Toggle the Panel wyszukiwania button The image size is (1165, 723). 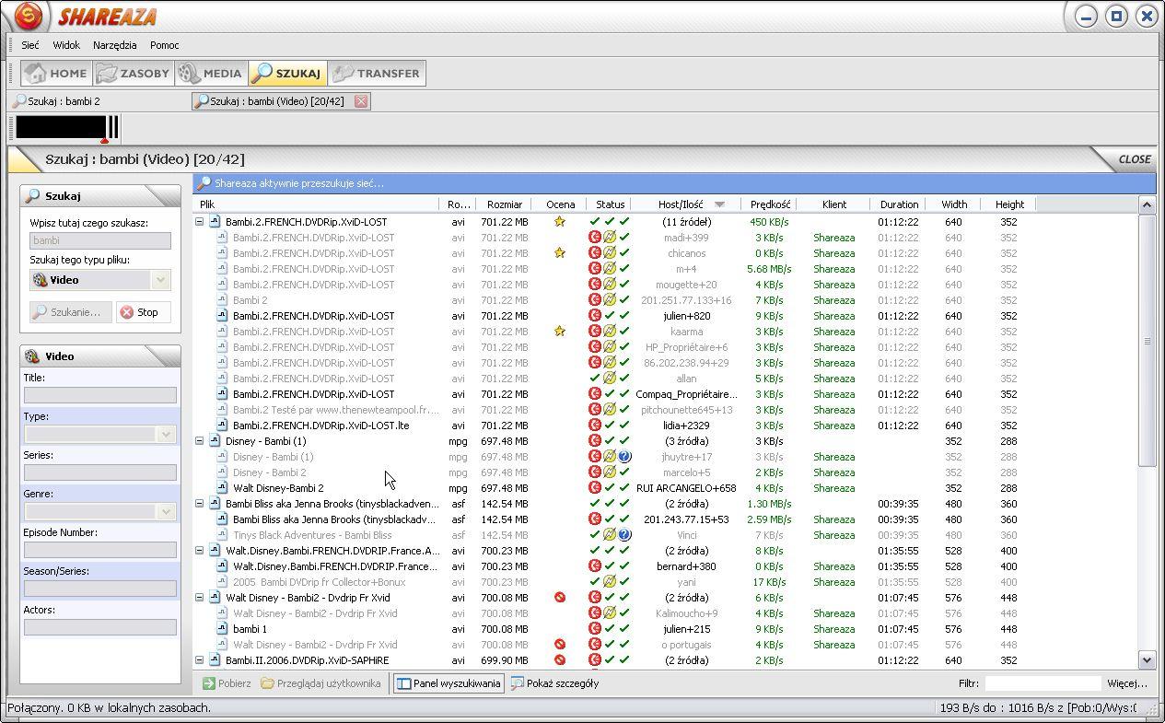pyautogui.click(x=449, y=683)
